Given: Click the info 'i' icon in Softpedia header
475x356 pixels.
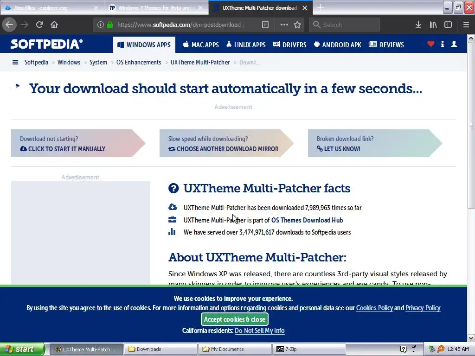Looking at the screenshot, I should point(443,44).
